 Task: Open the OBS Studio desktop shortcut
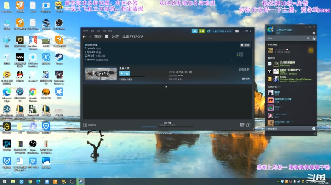pos(59,24)
